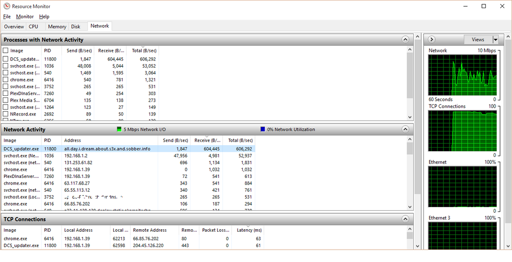Check the svchost.exe PID 1036 checkbox
Image resolution: width=512 pixels, height=262 pixels.
(6, 66)
